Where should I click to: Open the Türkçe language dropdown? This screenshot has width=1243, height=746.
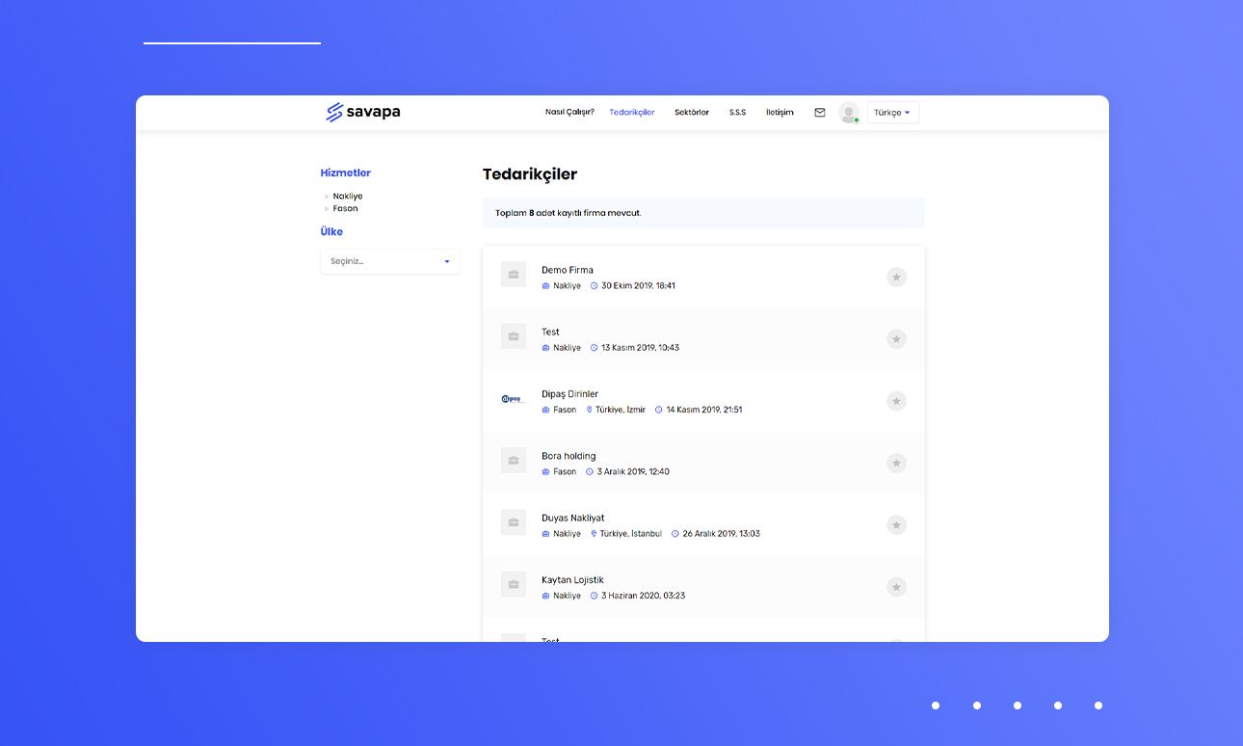[x=891, y=112]
